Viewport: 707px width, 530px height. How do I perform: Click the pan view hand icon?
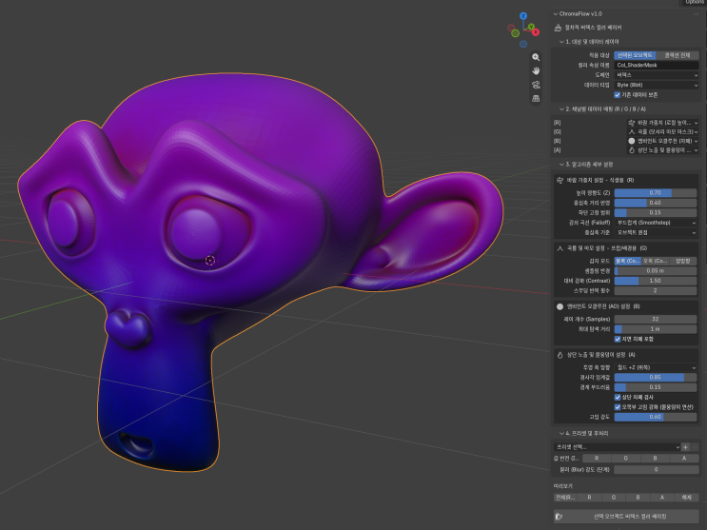point(536,70)
